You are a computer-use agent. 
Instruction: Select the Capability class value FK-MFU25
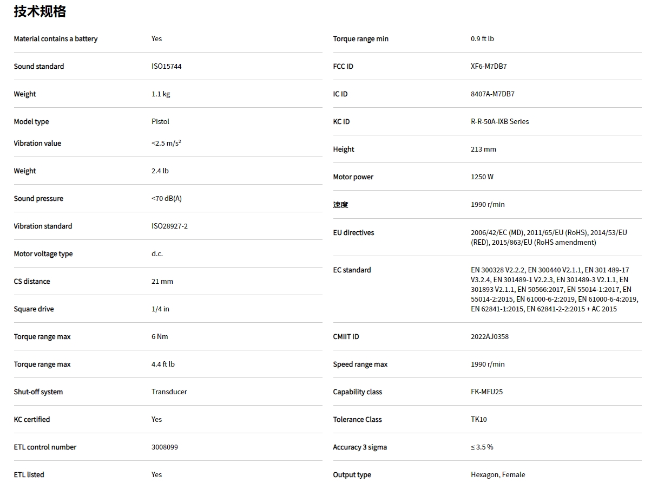486,392
